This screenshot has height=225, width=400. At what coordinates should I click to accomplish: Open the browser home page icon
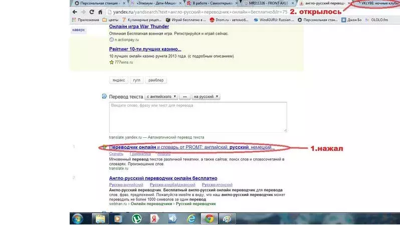(100, 12)
